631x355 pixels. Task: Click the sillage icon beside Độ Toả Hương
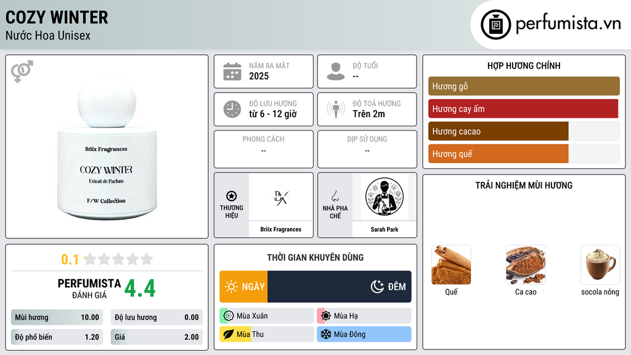coord(336,109)
